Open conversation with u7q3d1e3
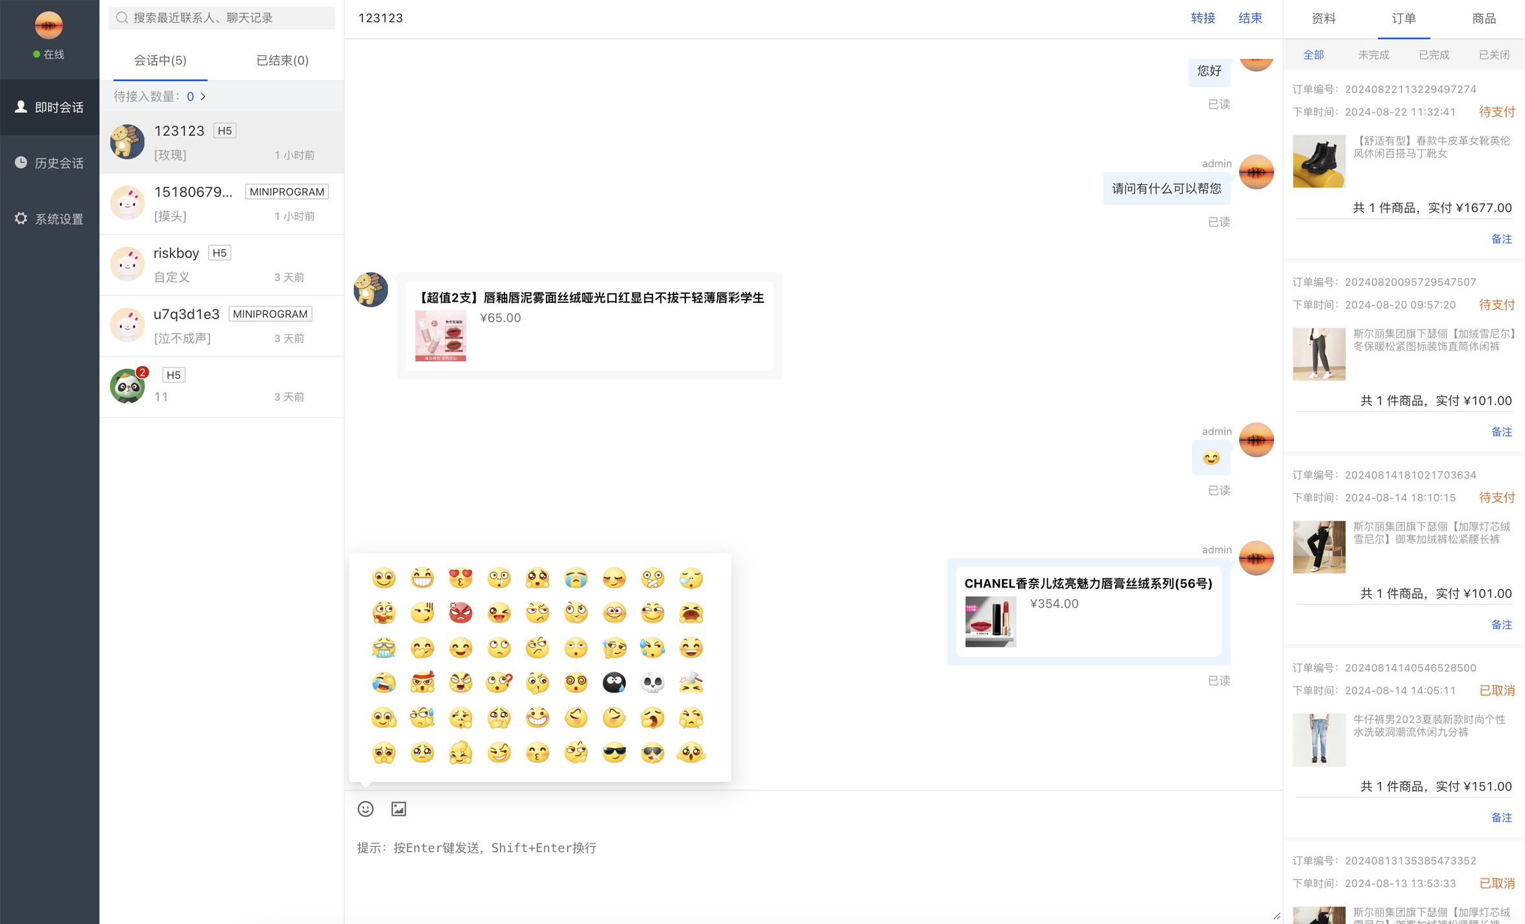This screenshot has width=1525, height=924. [222, 326]
